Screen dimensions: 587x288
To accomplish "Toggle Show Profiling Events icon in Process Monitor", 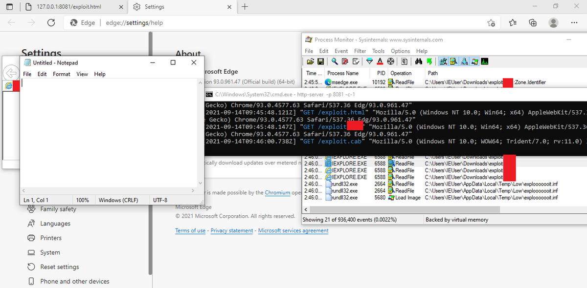I will pos(484,62).
